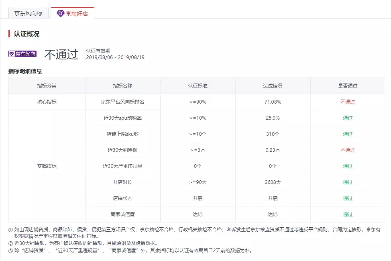Click the 近30天spu动销率 indicator name
Viewport: 391px width, 261px height.
click(122, 118)
